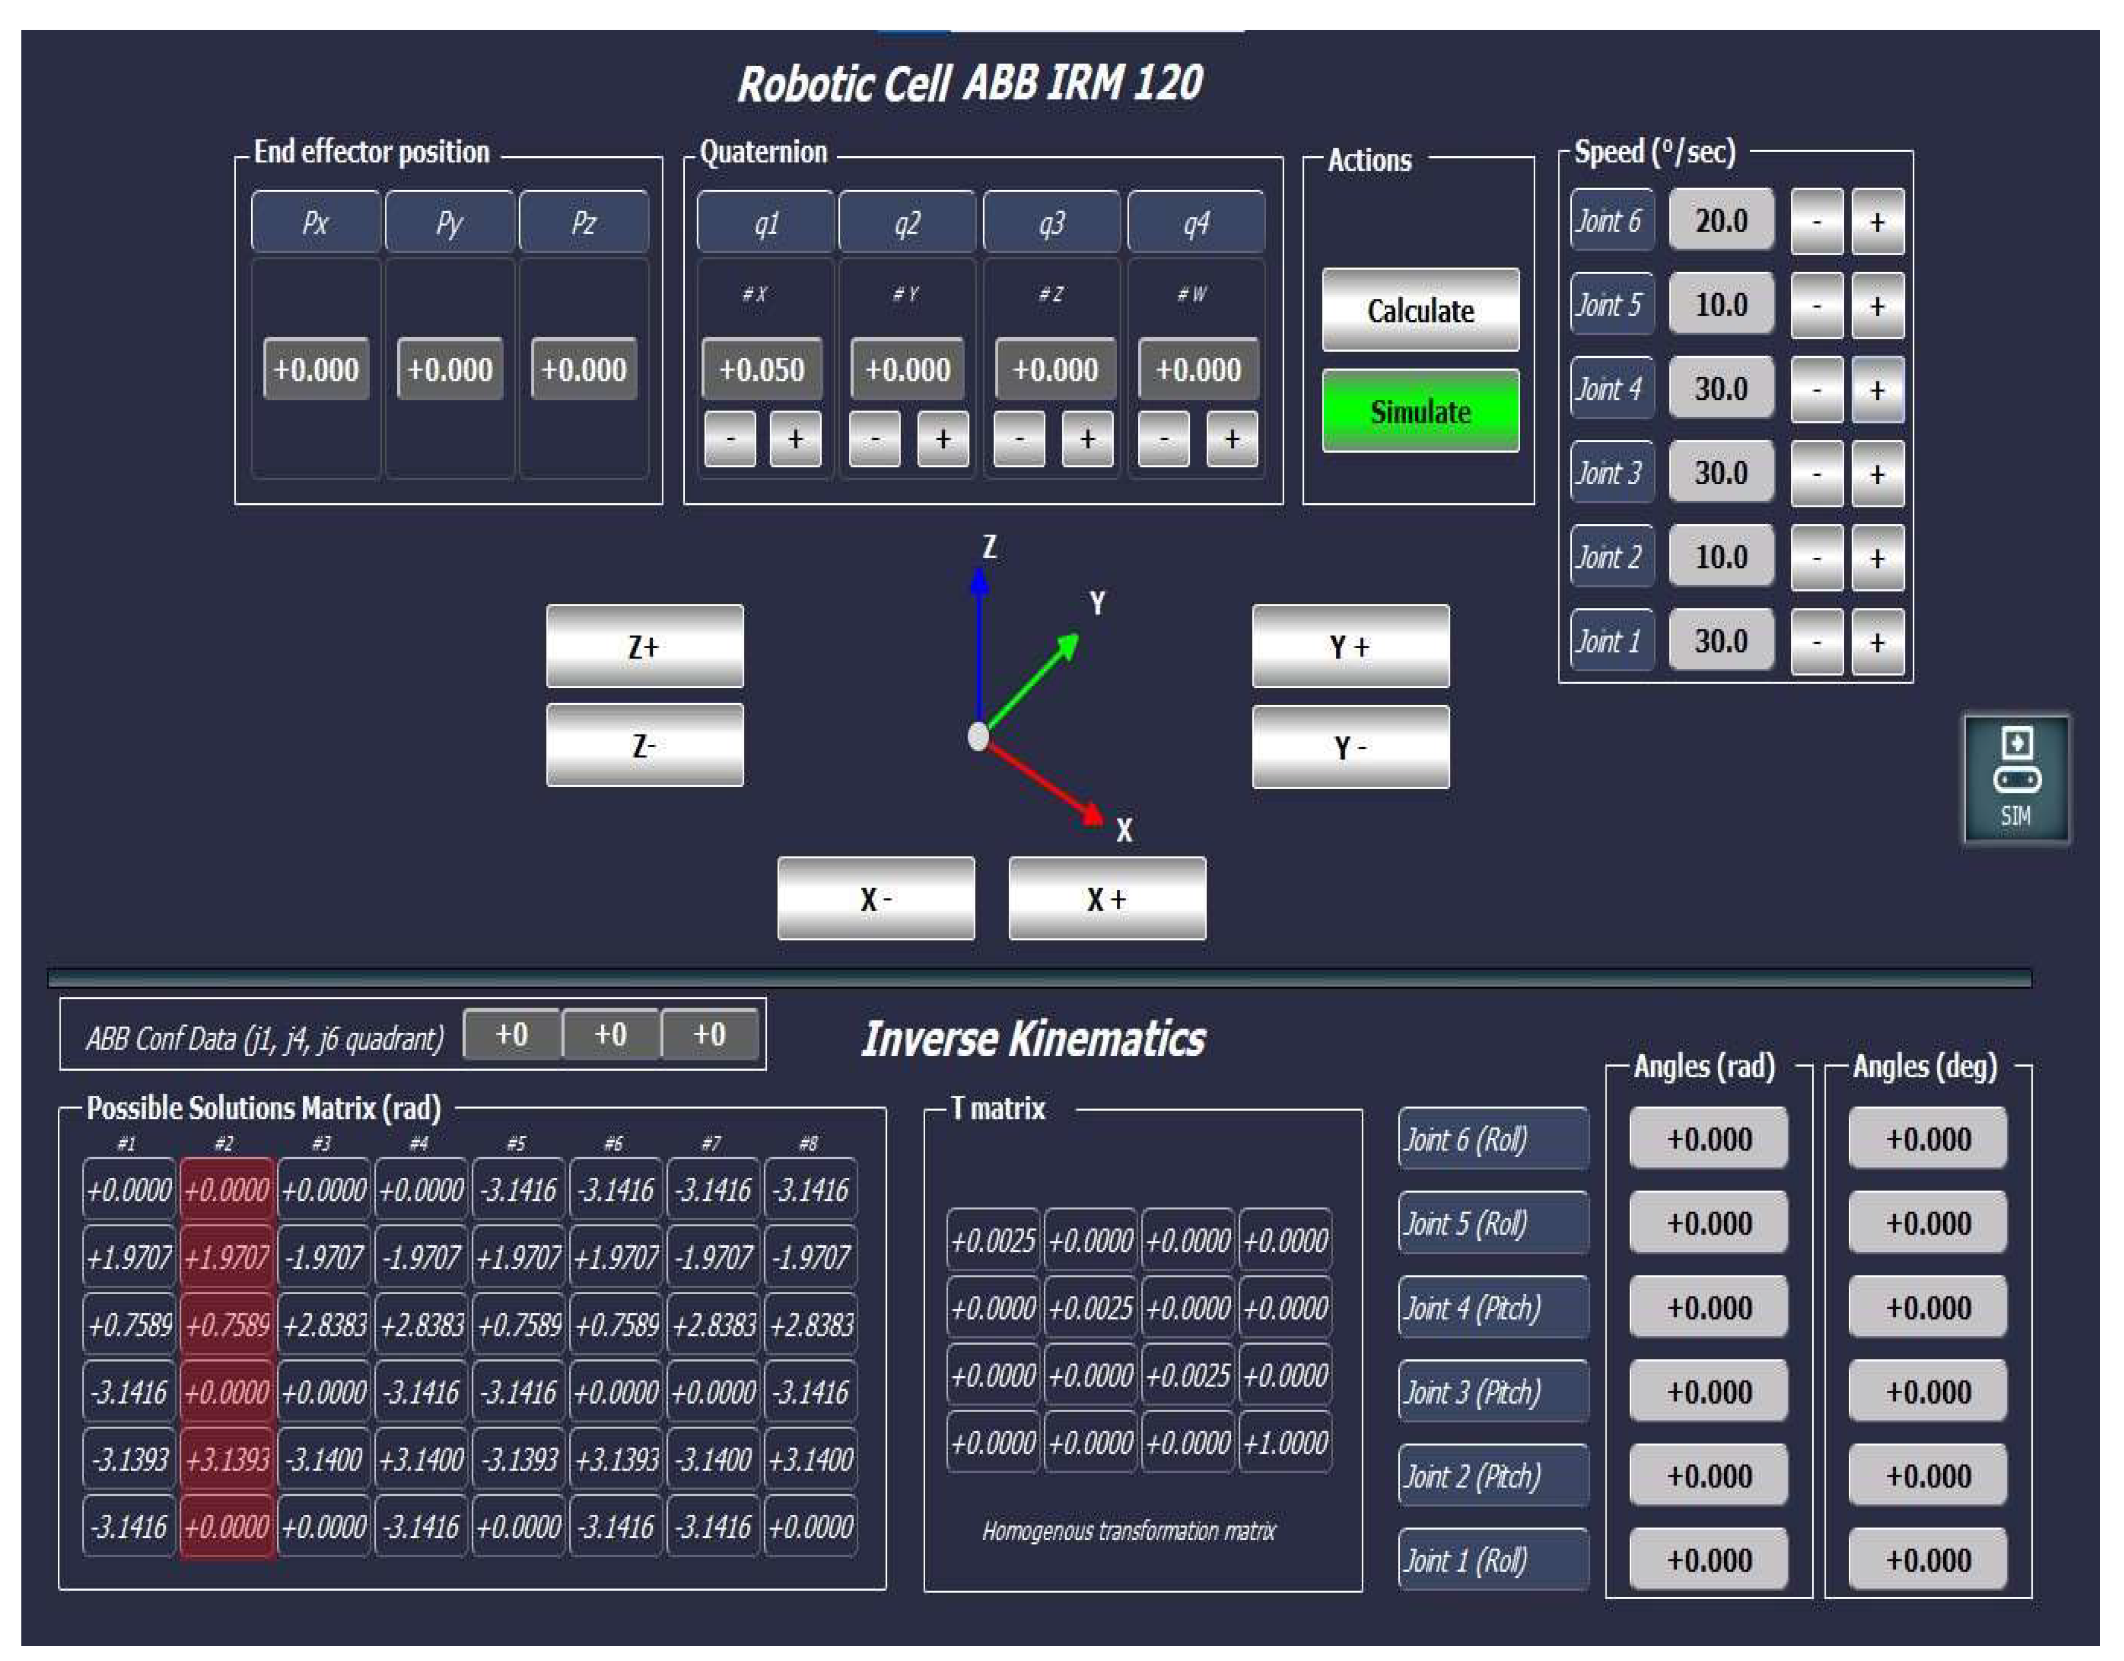
Task: Decrement quaternion q4 with minus button
Action: pos(1163,440)
